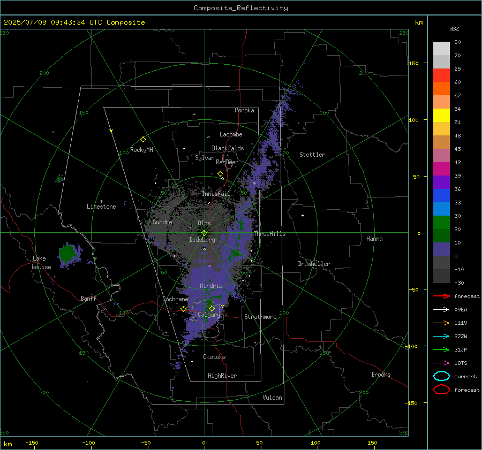Click the orange 111V arrow in legend
482x450 pixels.
(441, 323)
